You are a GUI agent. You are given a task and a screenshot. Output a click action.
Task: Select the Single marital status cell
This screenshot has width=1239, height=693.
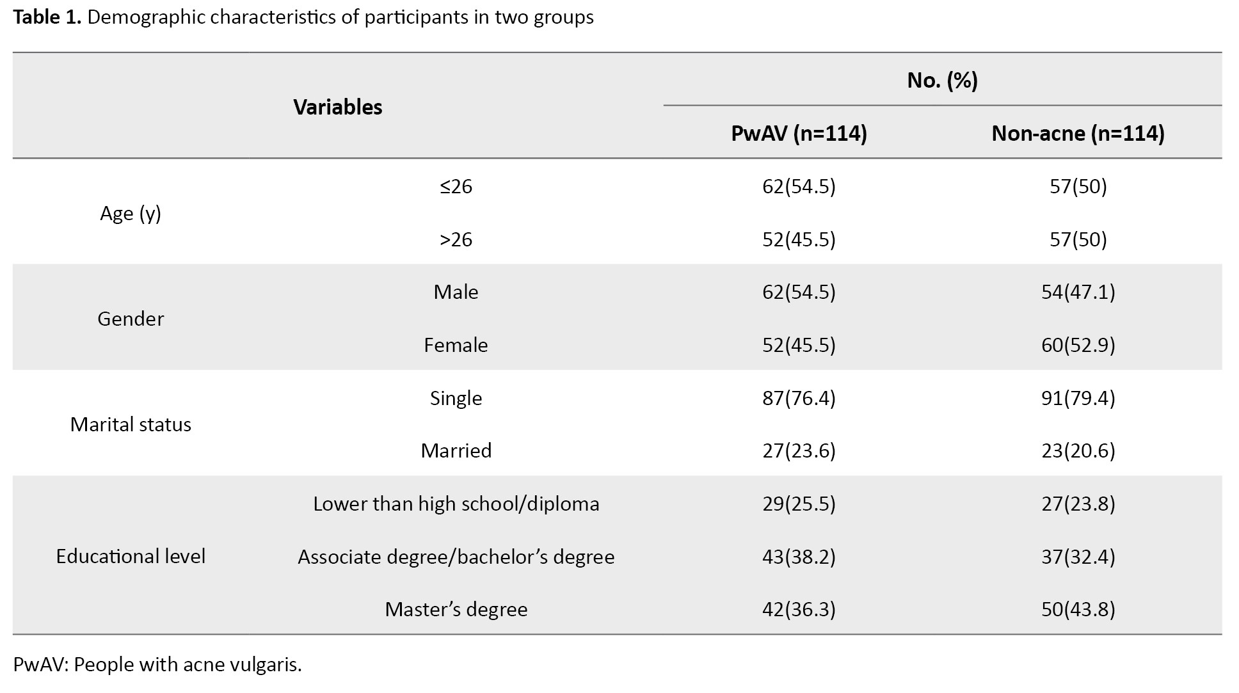click(456, 398)
